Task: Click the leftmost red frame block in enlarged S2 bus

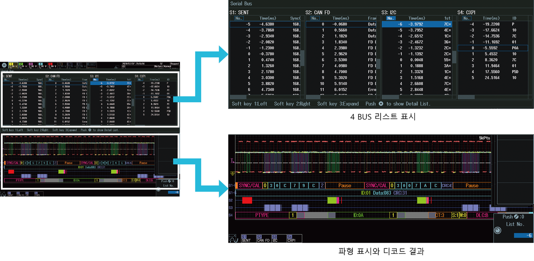Action: pos(247,200)
